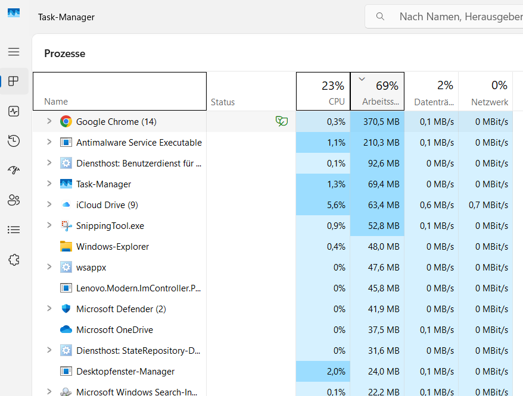This screenshot has width=523, height=396.
Task: Click the 5,6% CPU value
Action: click(x=336, y=205)
